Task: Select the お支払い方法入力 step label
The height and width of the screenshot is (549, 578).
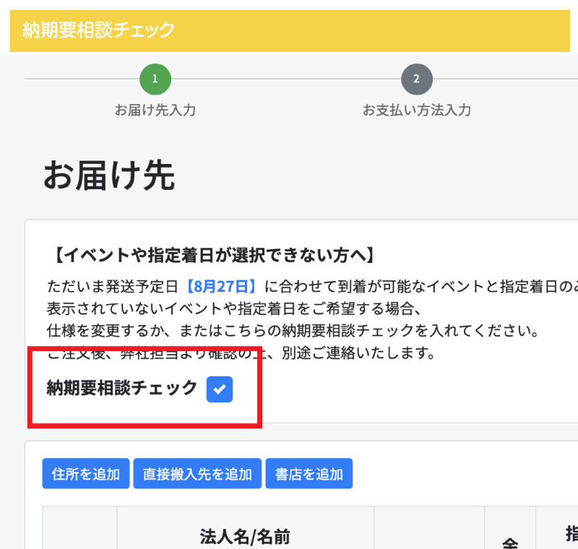Action: click(x=417, y=110)
